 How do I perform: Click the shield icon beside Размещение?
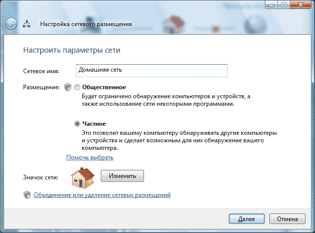(x=68, y=87)
